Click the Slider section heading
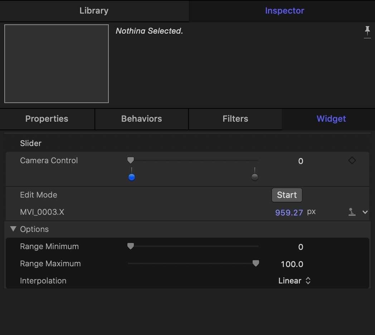Screen dimensions: 375x335 point(31,143)
